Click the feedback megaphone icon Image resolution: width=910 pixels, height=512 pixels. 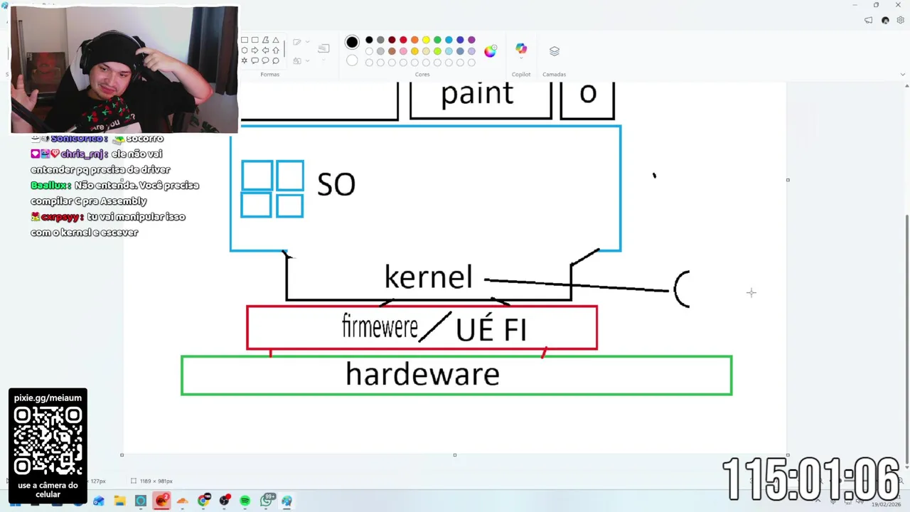pyautogui.click(x=869, y=21)
